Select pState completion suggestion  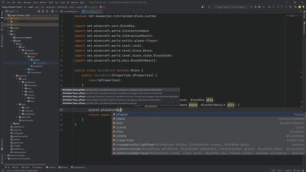coord(208,136)
